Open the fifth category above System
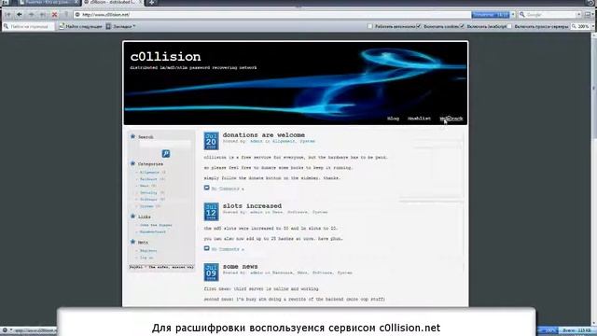597x336 pixels. tap(148, 200)
